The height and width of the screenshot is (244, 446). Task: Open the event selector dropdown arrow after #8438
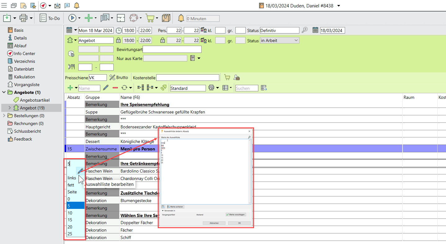coord(339,6)
